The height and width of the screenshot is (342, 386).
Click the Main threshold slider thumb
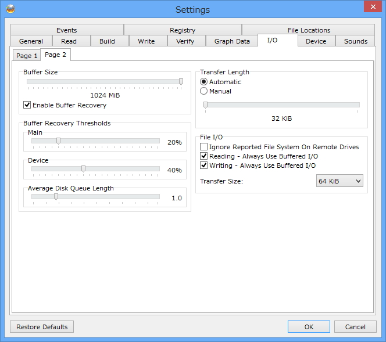[x=58, y=141]
